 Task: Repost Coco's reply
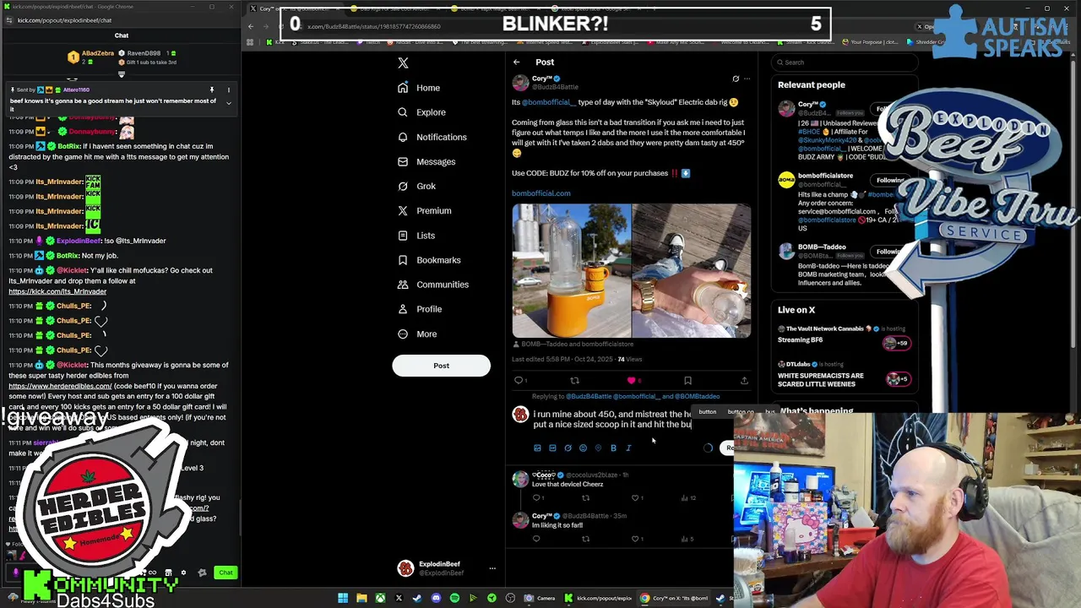[585, 498]
